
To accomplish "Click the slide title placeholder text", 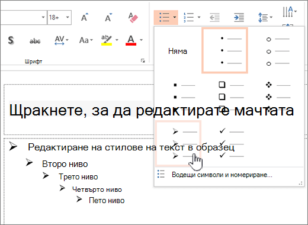I will (x=152, y=110).
